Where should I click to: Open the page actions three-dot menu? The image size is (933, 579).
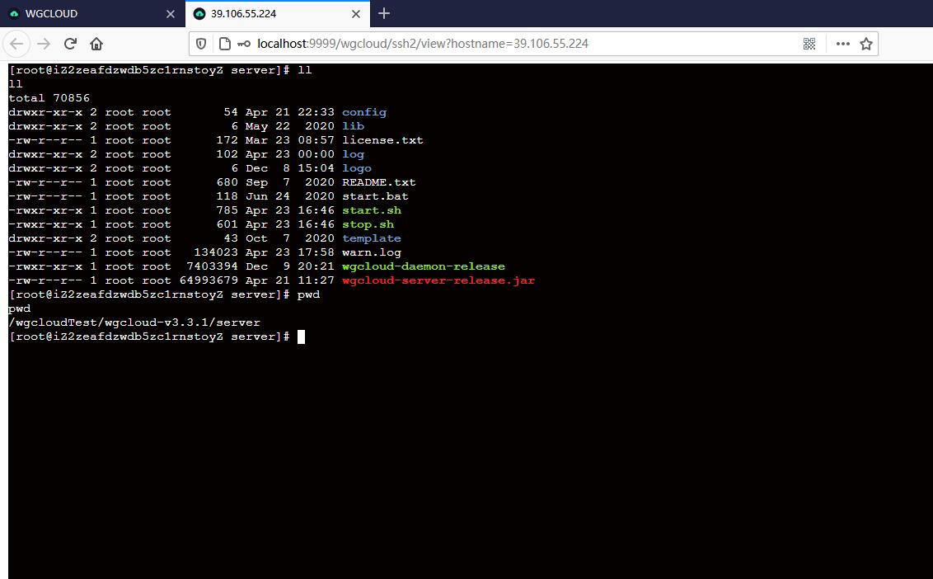click(x=842, y=44)
